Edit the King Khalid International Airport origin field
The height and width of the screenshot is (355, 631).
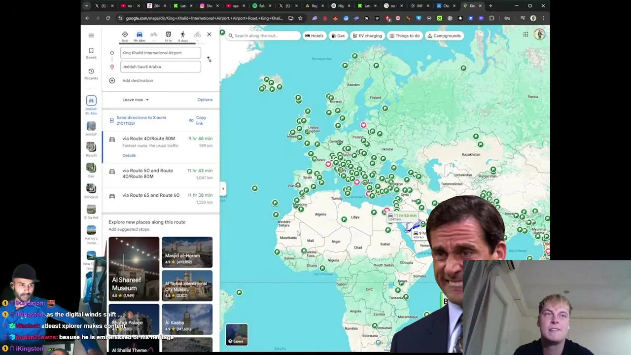click(160, 53)
